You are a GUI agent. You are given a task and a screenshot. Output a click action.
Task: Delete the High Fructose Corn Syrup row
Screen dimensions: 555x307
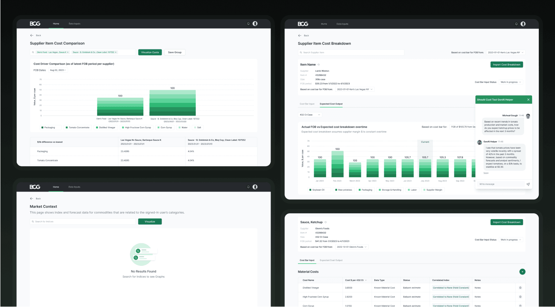521,297
